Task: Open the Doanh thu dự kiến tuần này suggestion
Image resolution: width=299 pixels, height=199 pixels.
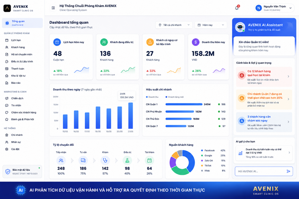Action: (264, 153)
